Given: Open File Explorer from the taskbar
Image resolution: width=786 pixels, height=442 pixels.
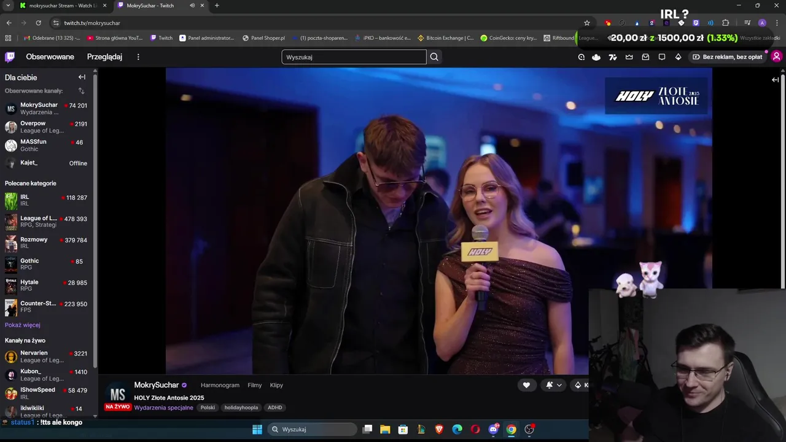Looking at the screenshot, I should point(385,429).
